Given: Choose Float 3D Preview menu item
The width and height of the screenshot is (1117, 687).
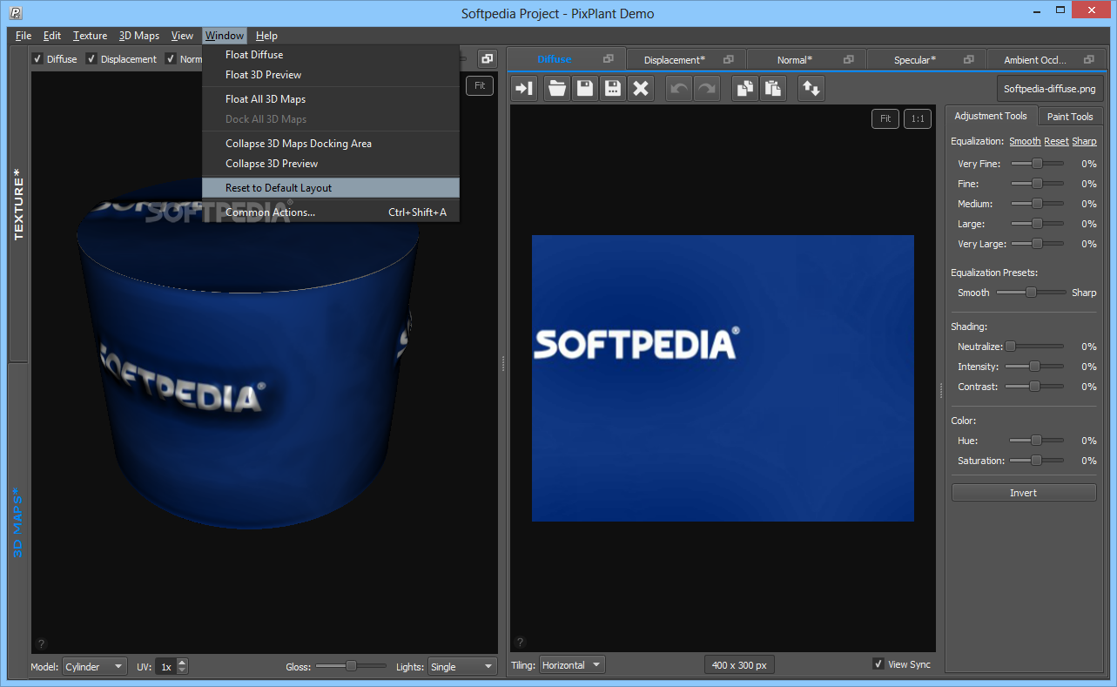Looking at the screenshot, I should [331, 75].
